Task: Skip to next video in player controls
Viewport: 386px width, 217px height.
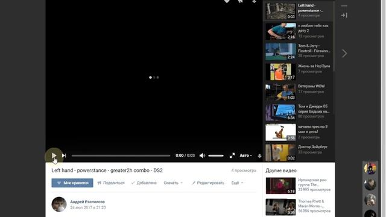Action: pyautogui.click(x=64, y=156)
